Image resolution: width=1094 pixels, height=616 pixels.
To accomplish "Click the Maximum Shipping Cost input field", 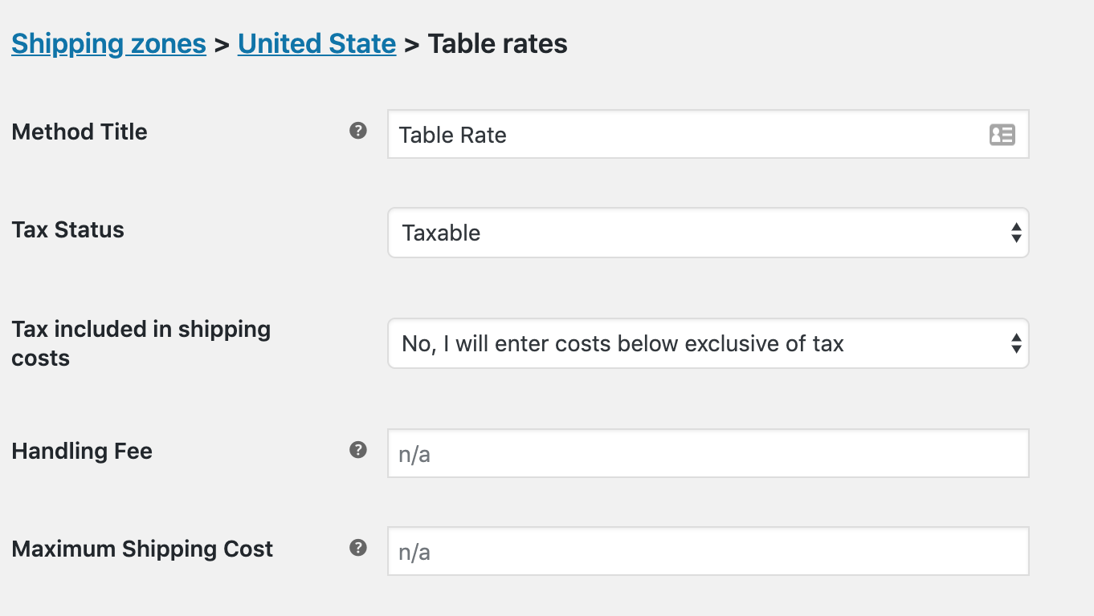I will [x=707, y=551].
